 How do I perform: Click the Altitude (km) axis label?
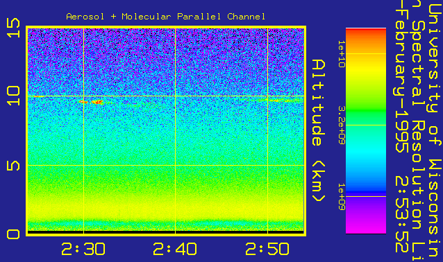[319, 130]
